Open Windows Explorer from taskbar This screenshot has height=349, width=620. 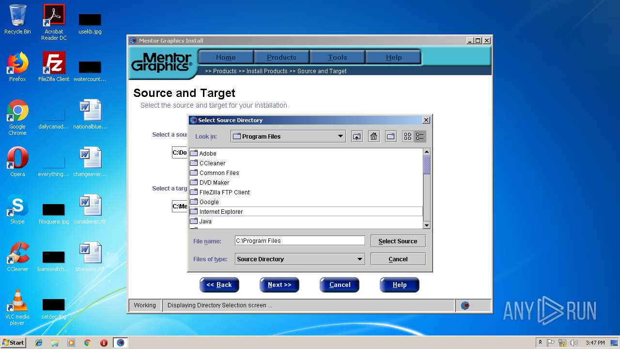tap(55, 343)
